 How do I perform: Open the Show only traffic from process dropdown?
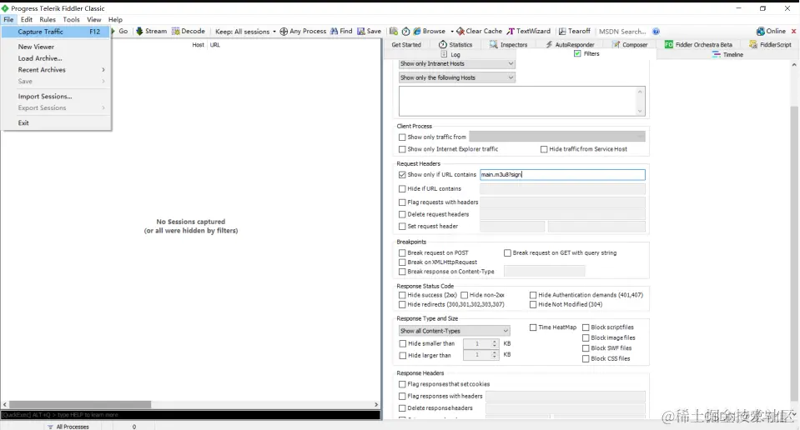(x=557, y=137)
